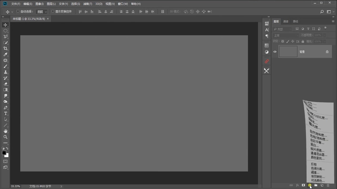Click the foreground color swatch

pos(4,153)
